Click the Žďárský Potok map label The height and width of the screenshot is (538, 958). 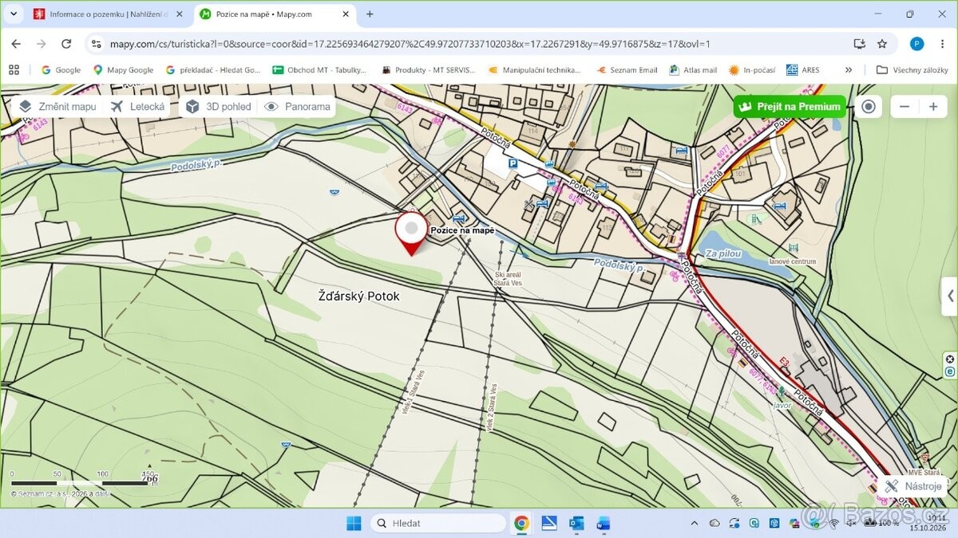(x=358, y=296)
